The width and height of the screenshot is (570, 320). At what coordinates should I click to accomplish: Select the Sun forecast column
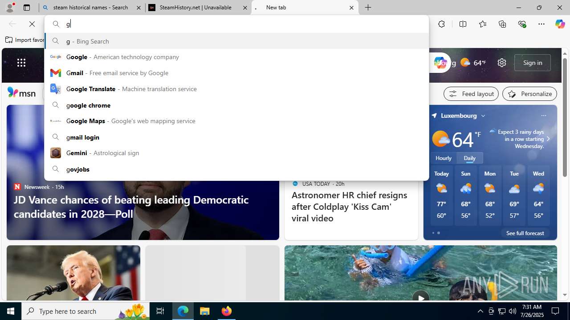[466, 196]
